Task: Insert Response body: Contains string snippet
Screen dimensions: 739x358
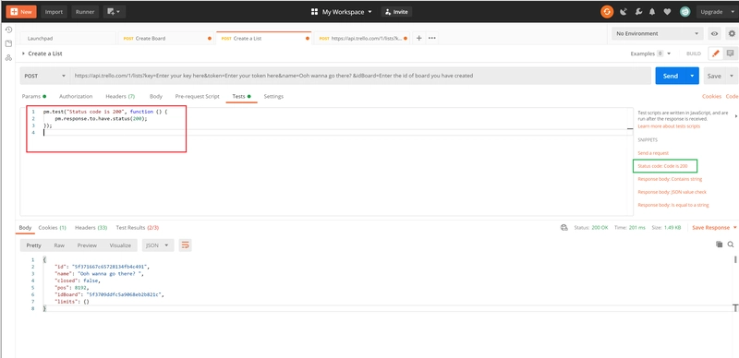Action: point(670,179)
